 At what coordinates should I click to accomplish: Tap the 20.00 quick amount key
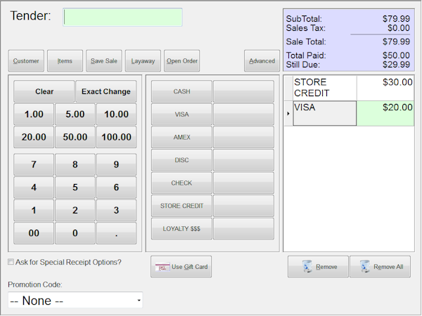(x=34, y=137)
